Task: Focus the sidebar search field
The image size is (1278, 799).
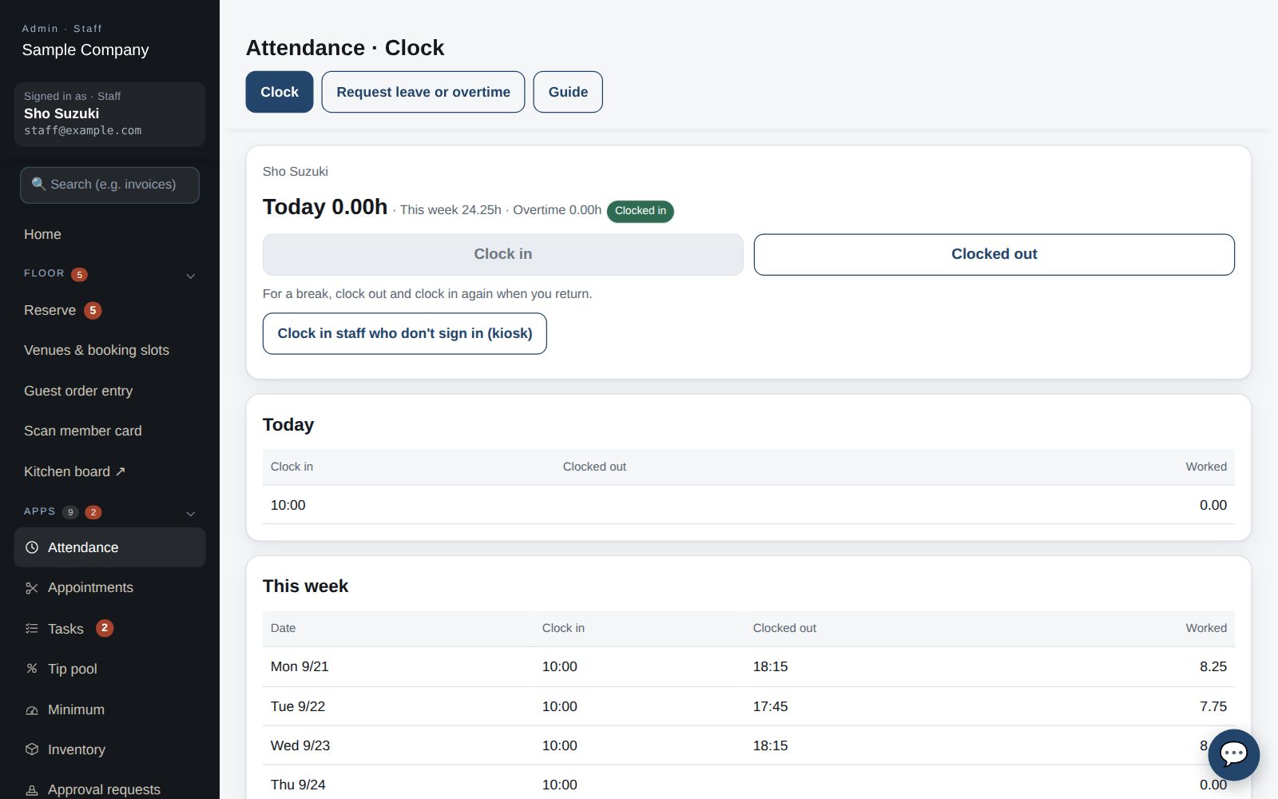Action: 109,185
